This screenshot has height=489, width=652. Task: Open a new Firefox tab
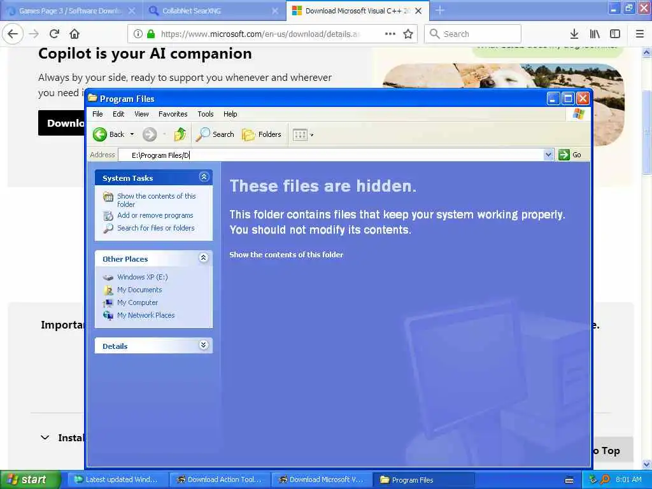tap(440, 10)
